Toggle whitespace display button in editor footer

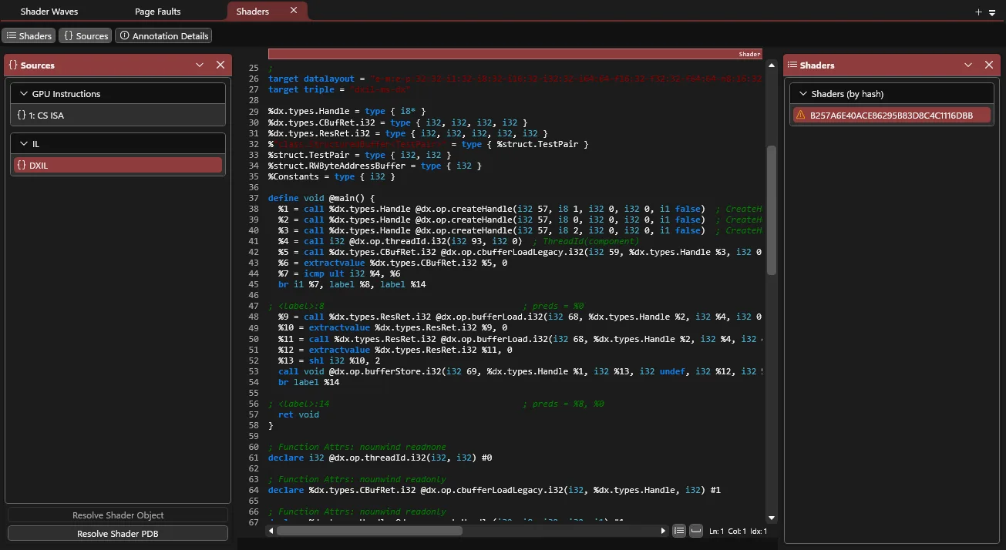pyautogui.click(x=695, y=531)
